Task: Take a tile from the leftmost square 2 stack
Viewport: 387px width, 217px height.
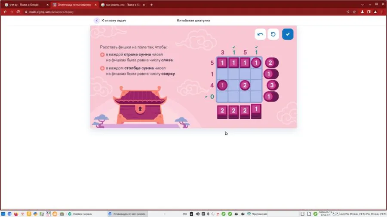Action: (x=222, y=112)
